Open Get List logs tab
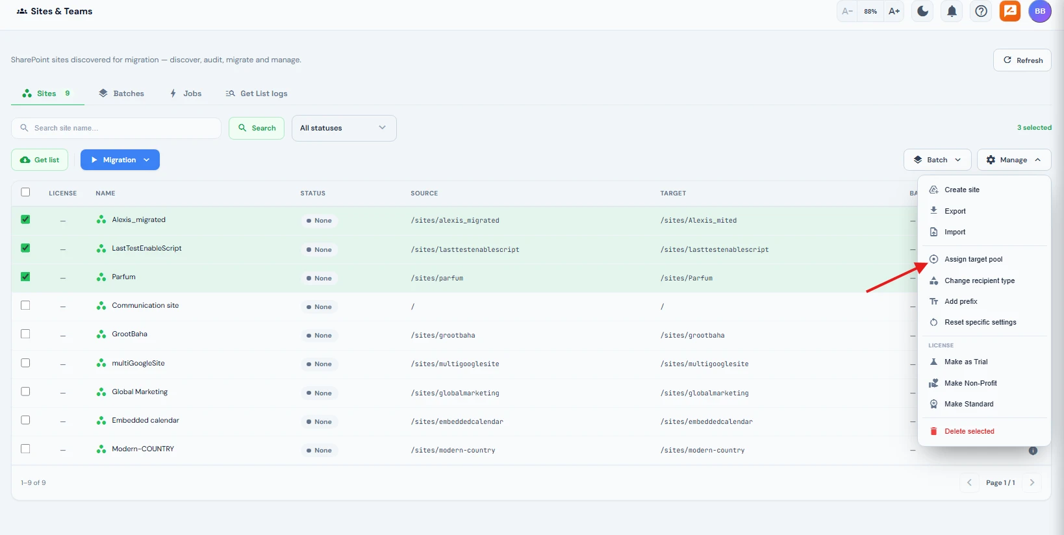The width and height of the screenshot is (1064, 535). pyautogui.click(x=257, y=93)
